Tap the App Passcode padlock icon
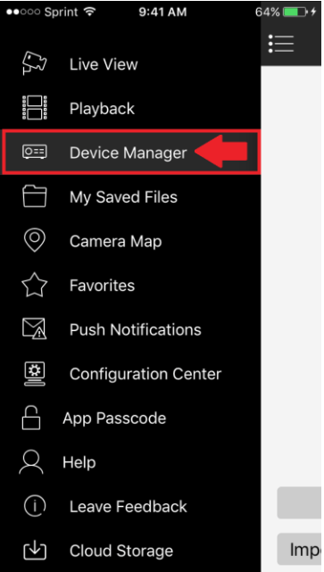 pos(31,418)
